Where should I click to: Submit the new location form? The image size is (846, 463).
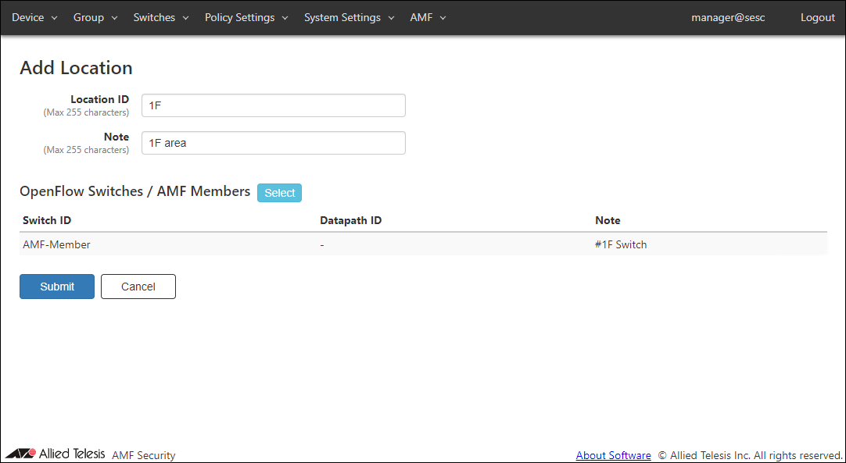pyautogui.click(x=57, y=287)
